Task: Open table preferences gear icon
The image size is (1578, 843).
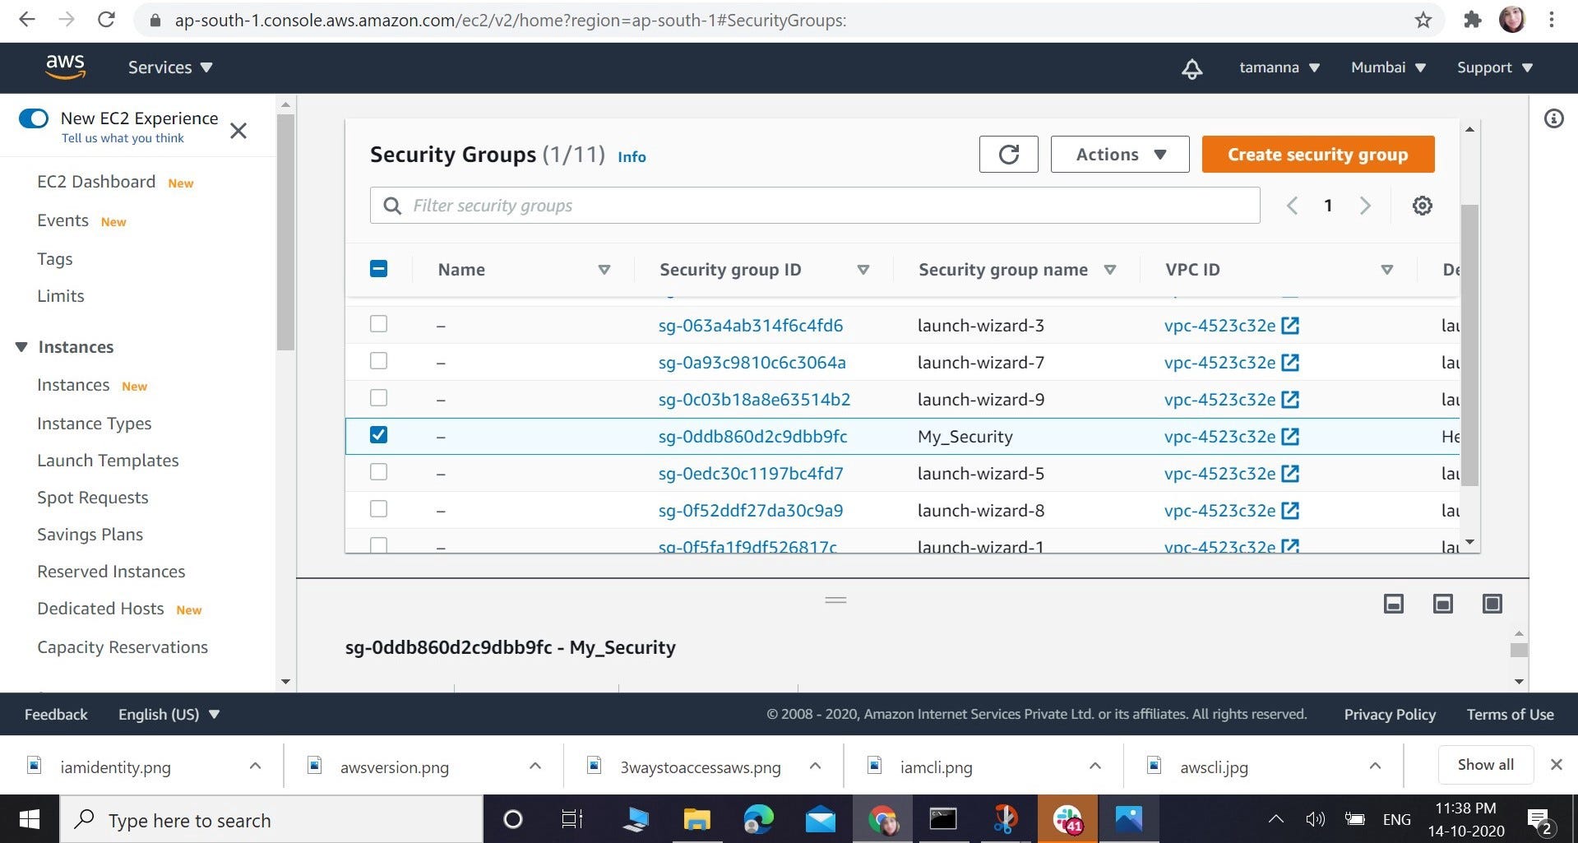Action: coord(1422,206)
